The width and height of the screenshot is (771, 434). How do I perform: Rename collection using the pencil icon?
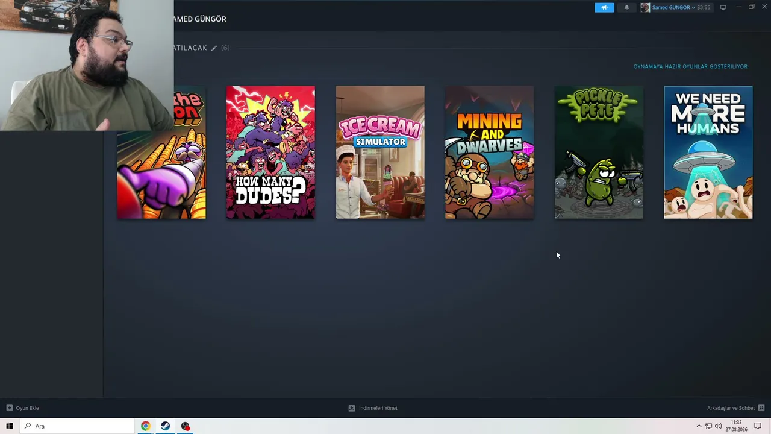click(x=214, y=48)
